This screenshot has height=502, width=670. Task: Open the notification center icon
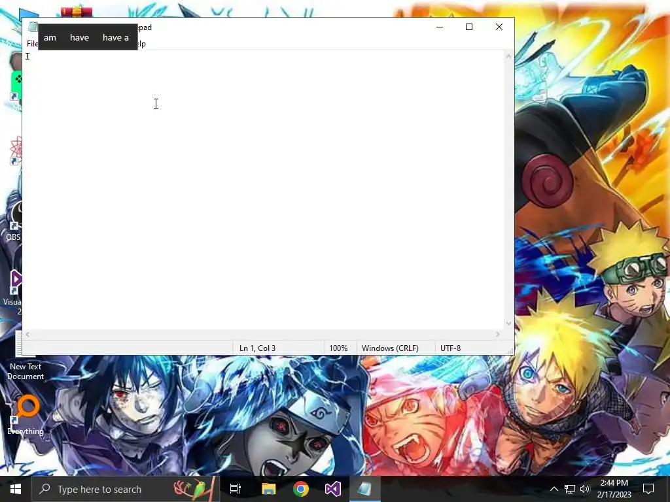tap(648, 489)
